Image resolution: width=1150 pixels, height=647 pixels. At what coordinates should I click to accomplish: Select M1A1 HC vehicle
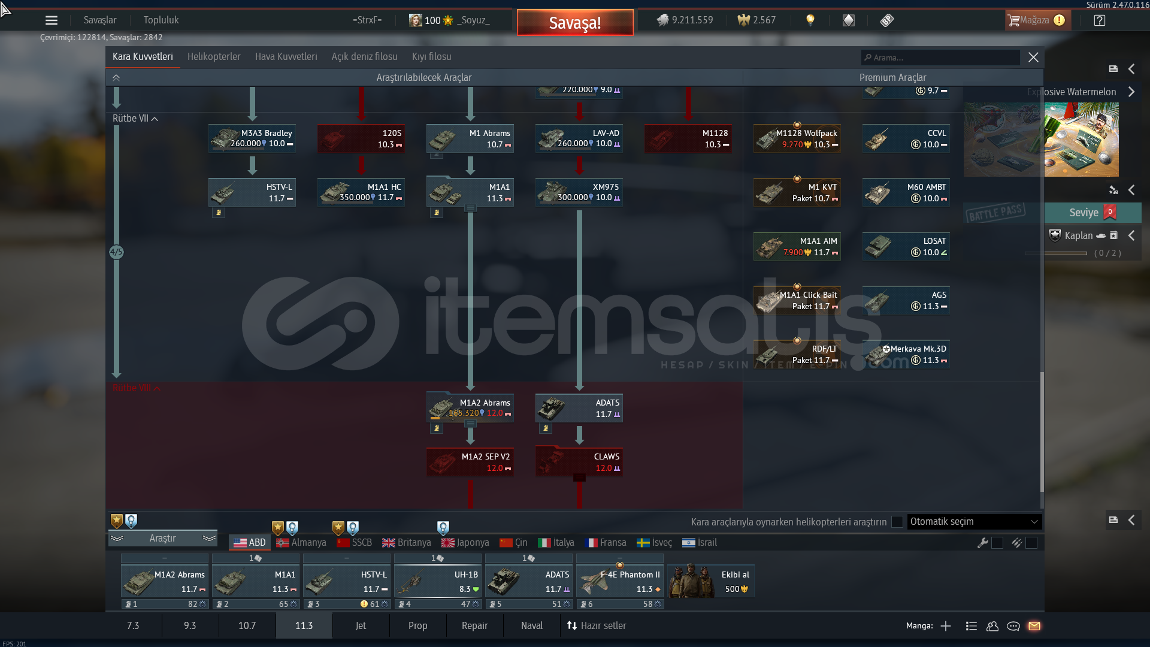tap(361, 192)
